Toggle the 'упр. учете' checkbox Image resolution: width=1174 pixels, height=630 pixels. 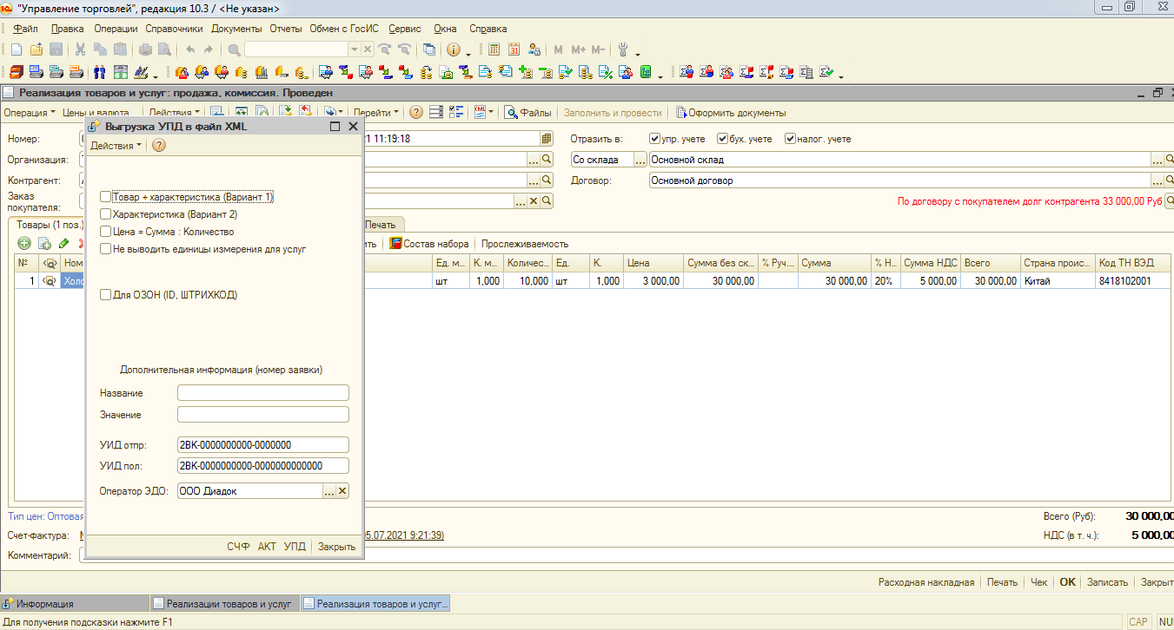tap(655, 139)
